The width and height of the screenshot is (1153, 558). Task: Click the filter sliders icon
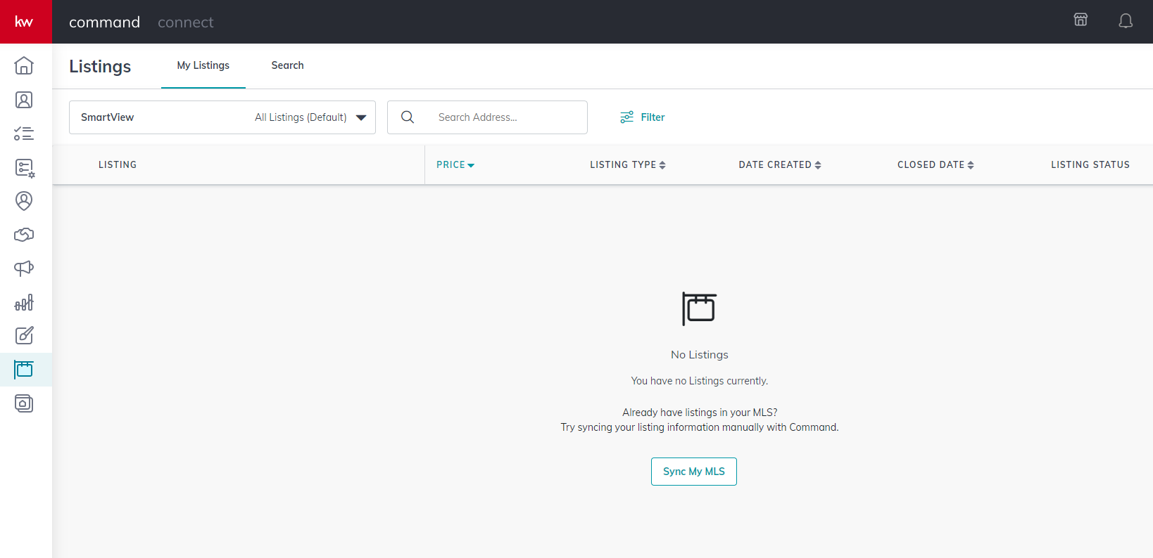[x=626, y=117]
